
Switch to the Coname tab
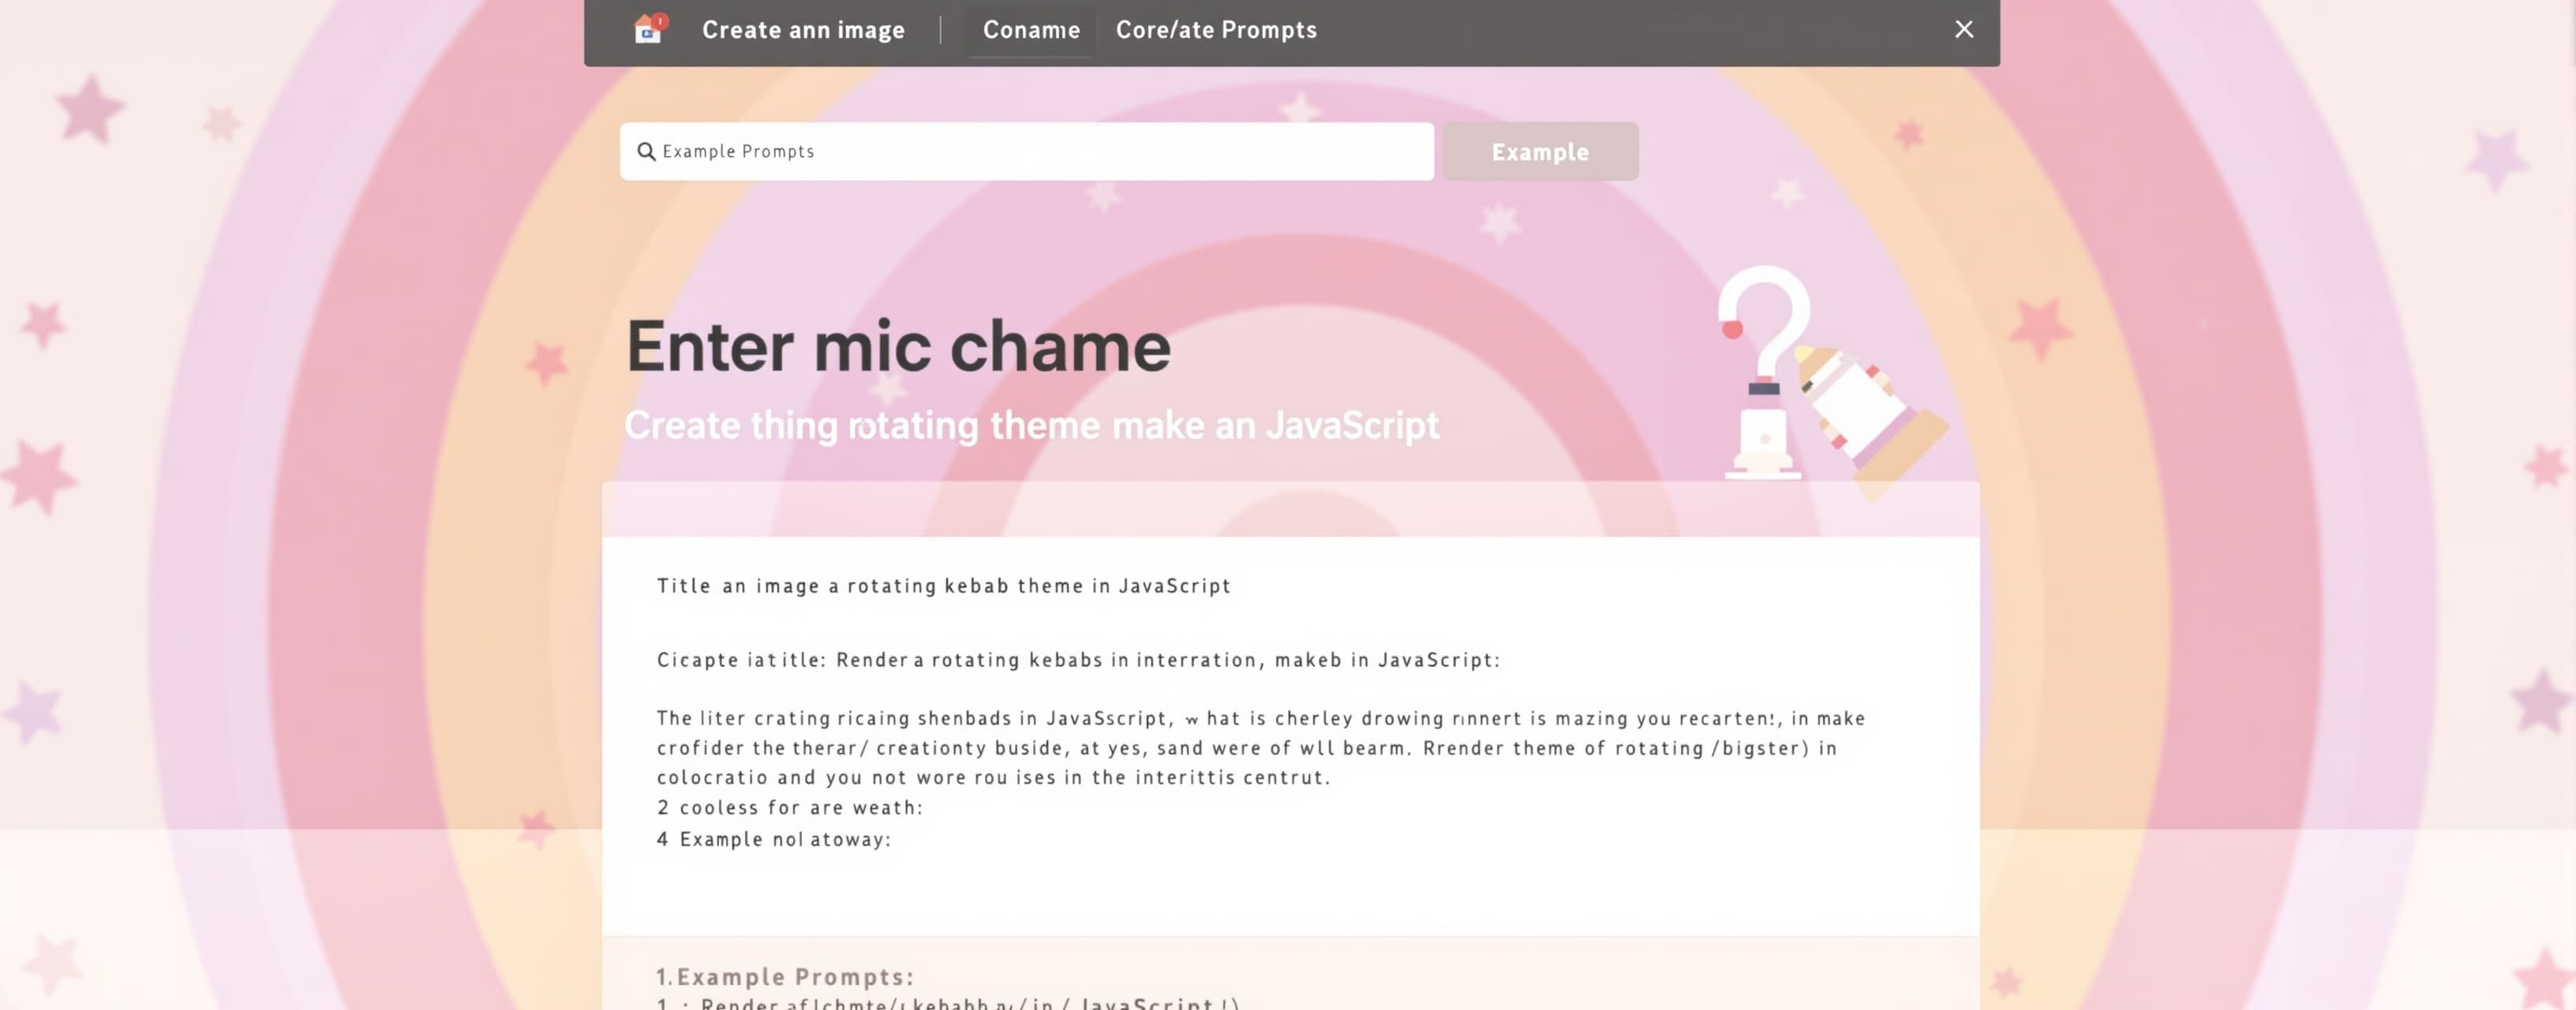pyautogui.click(x=1031, y=30)
